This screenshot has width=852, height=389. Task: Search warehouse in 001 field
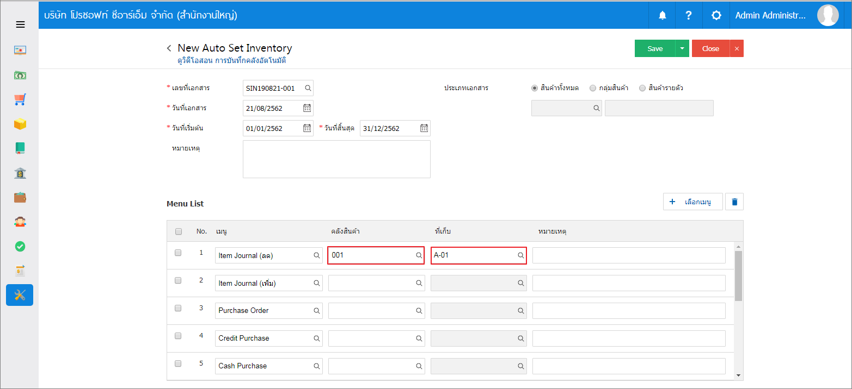(x=419, y=255)
